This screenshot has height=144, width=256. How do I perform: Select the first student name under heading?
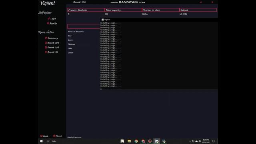point(70,36)
